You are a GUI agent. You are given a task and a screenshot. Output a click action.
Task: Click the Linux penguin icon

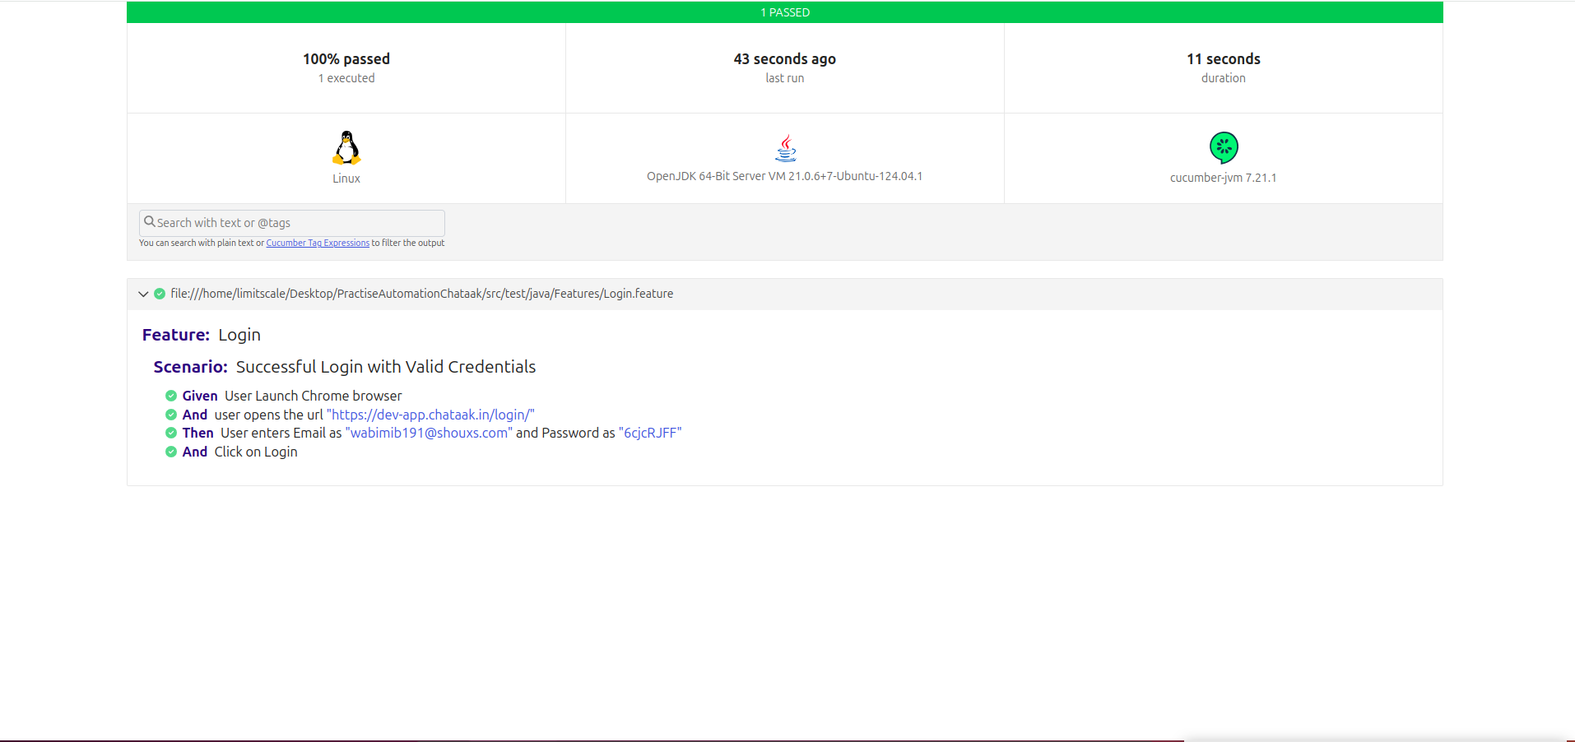[x=346, y=148]
